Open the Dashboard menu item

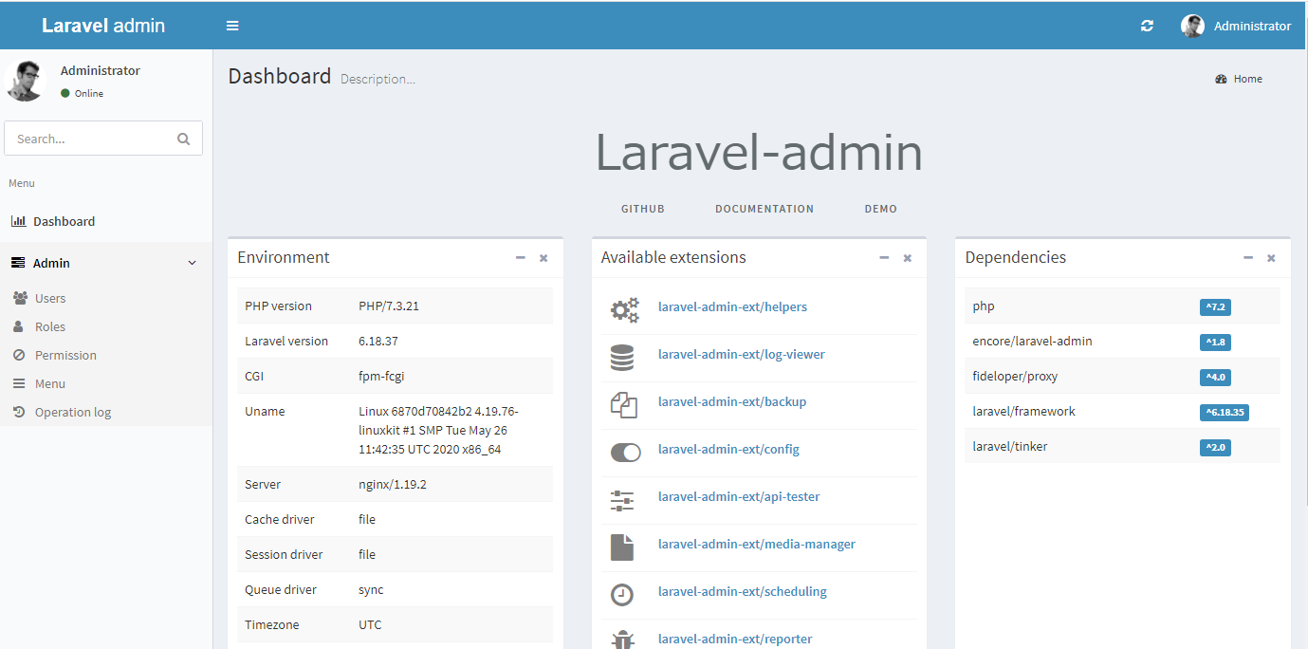point(106,221)
